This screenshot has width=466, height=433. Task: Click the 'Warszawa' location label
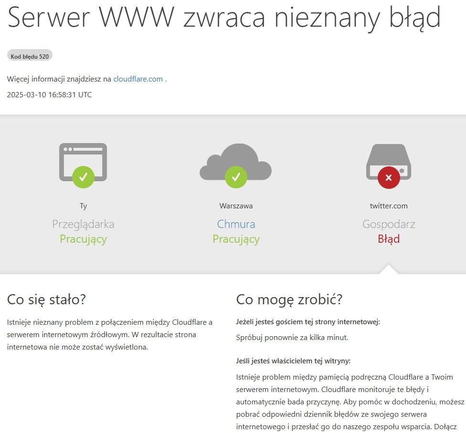click(x=236, y=206)
